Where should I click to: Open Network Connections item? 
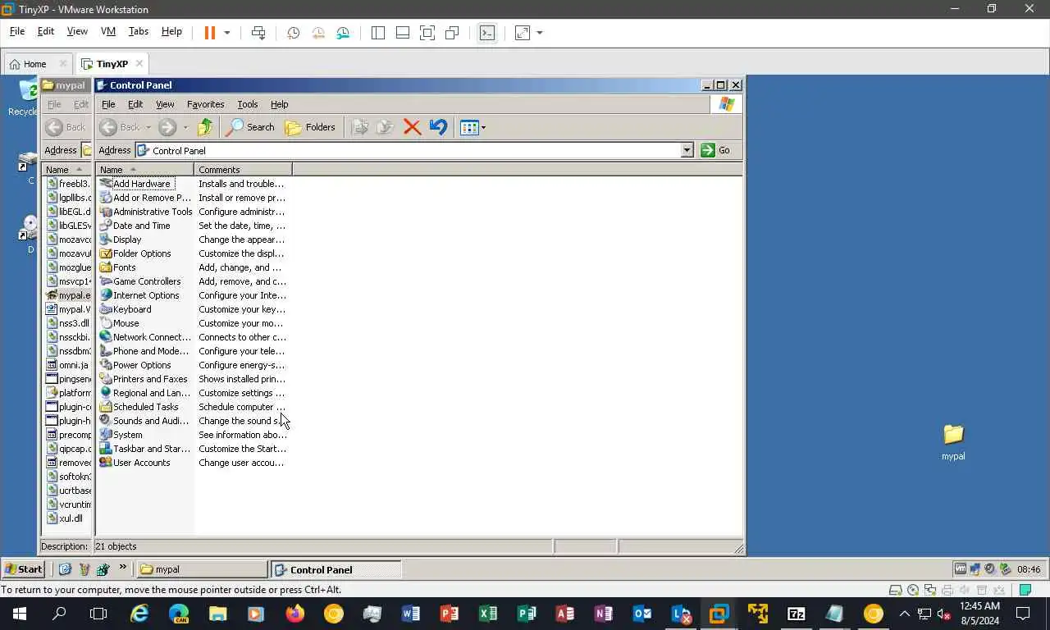[x=145, y=337]
